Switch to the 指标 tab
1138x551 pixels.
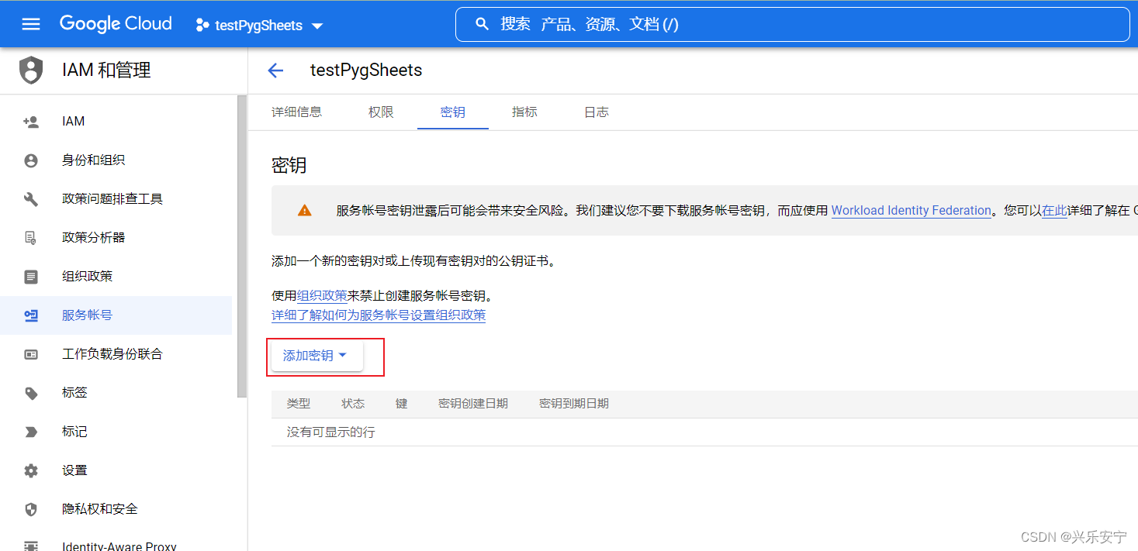point(524,112)
